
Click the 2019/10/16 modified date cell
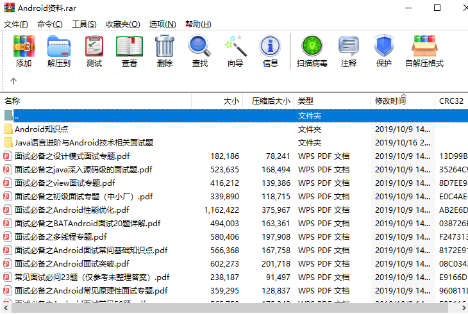coord(403,143)
